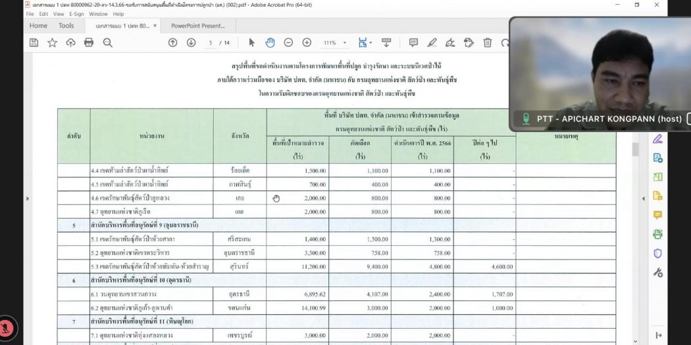
Task: Open the E-Sign menu
Action: click(x=76, y=14)
